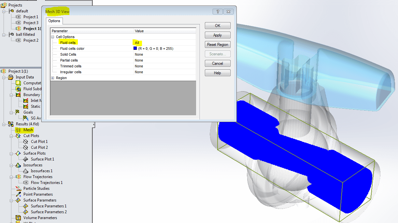The image size is (398, 223).
Task: Click the Input Data folder icon
Action: tap(11, 77)
